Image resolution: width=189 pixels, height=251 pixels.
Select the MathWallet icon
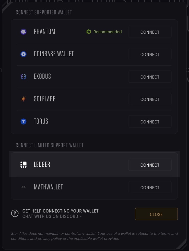[23, 187]
